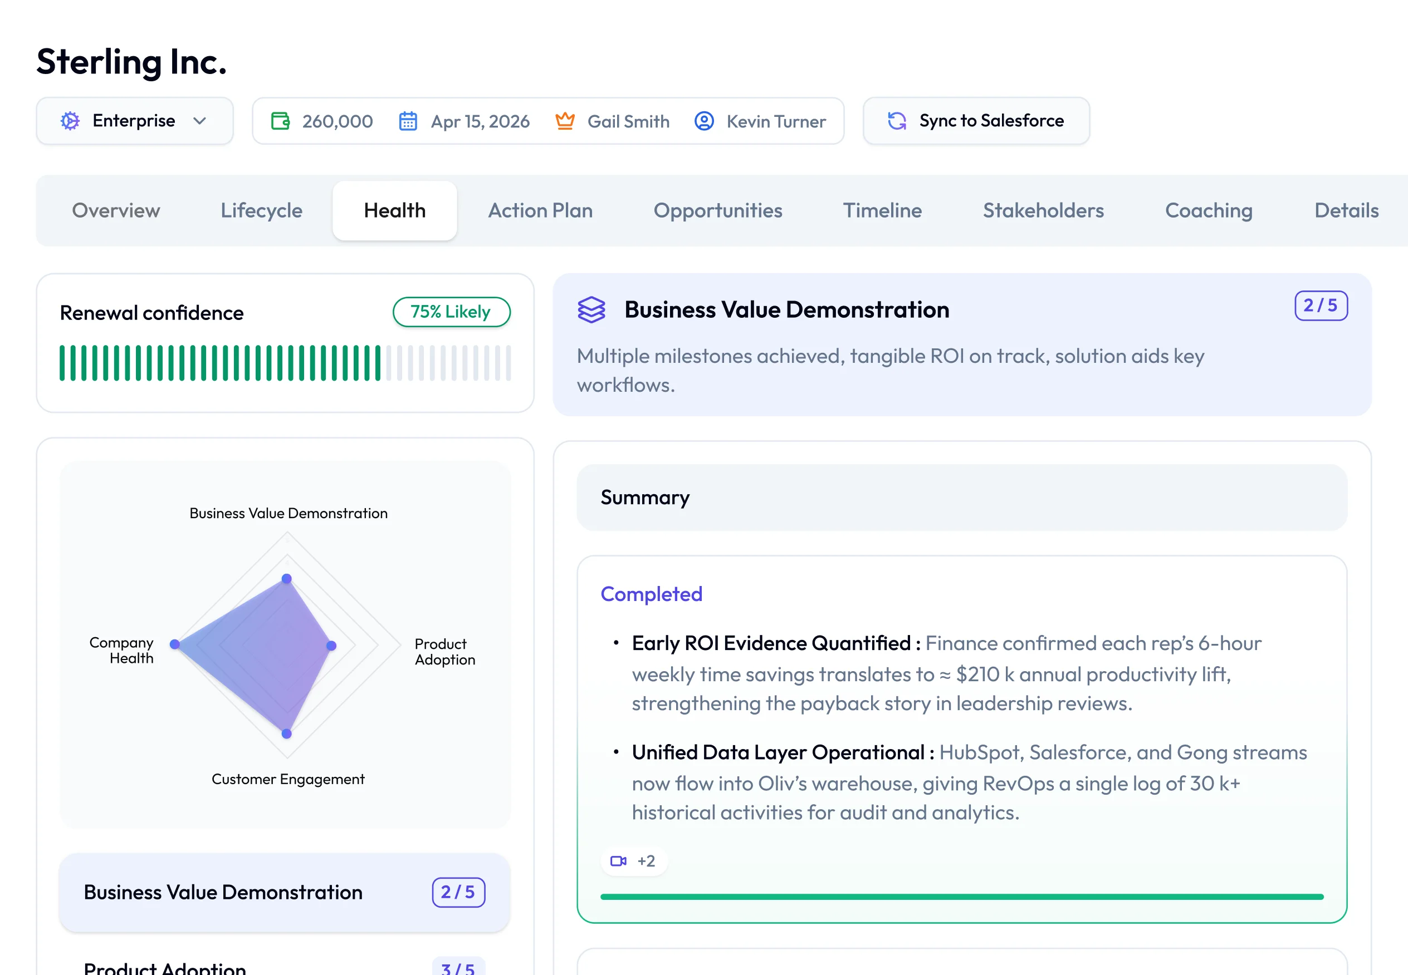
Task: Click the stacked layers icon in Business Value header
Action: (591, 310)
